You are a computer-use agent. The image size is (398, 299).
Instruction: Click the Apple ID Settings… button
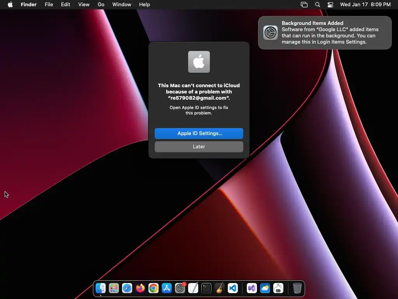199,134
